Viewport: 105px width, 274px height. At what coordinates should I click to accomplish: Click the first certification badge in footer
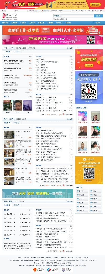(x=39, y=270)
